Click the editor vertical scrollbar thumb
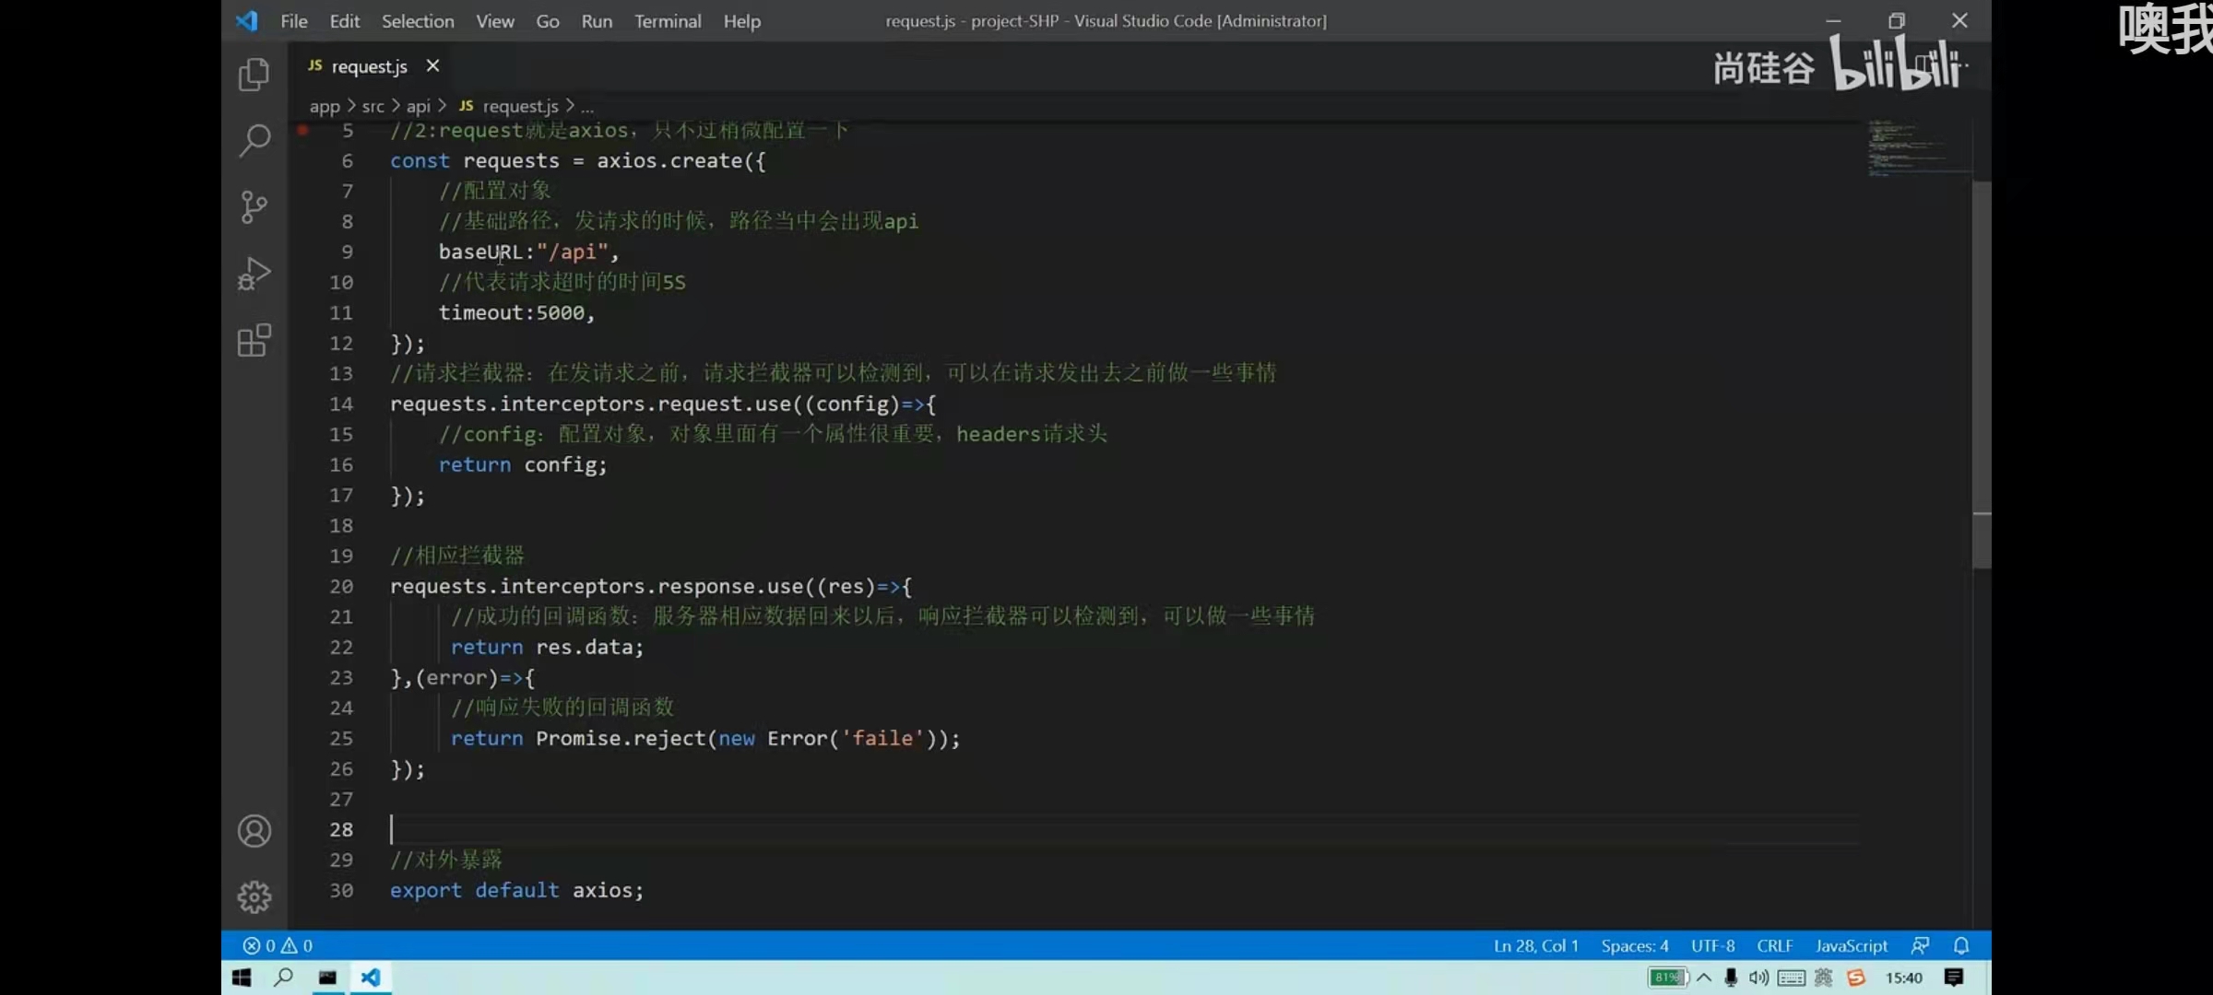The height and width of the screenshot is (995, 2213). click(x=1981, y=369)
